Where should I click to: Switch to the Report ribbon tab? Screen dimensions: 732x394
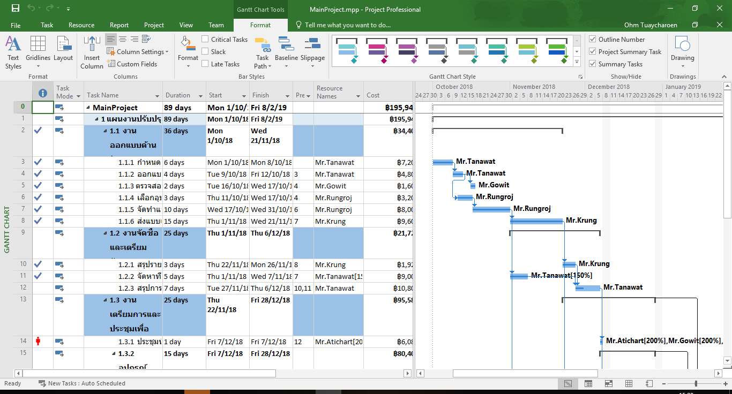(119, 25)
